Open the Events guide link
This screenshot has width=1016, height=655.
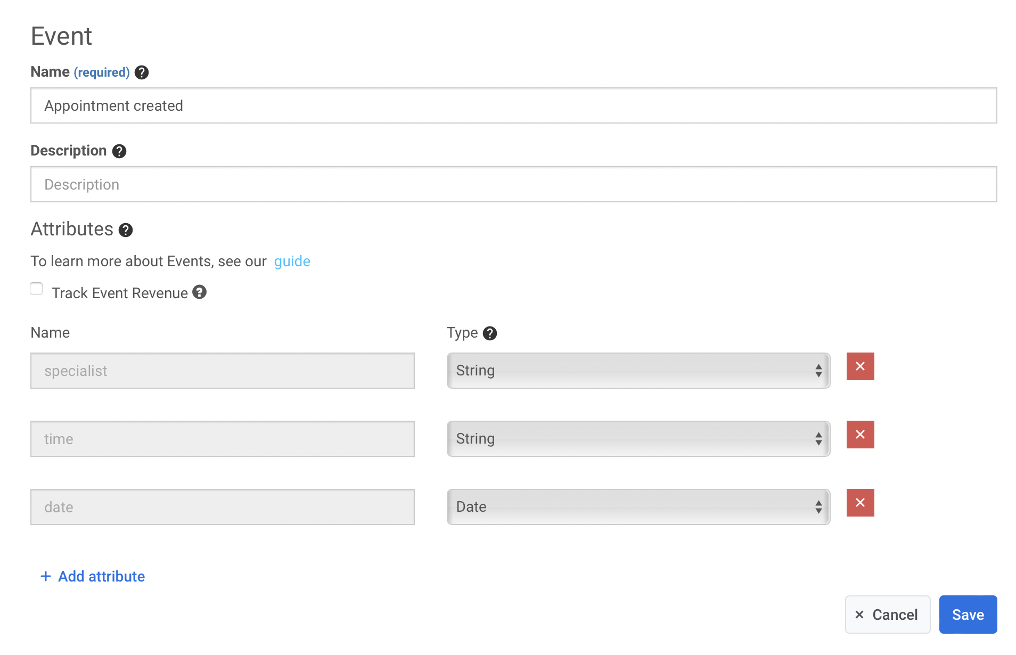pos(292,261)
